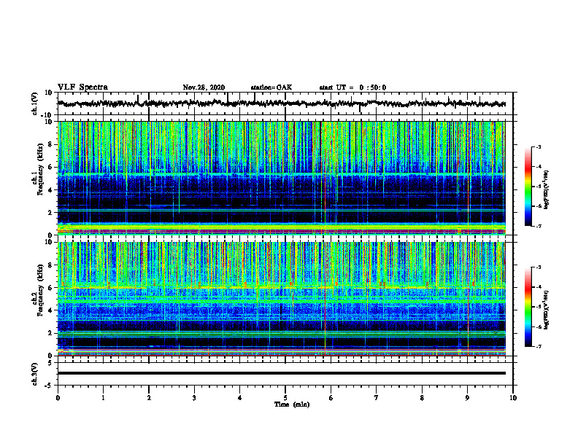Click the "-4" label on ch.2 colorbar
This screenshot has height=446, width=578.
pos(538,287)
